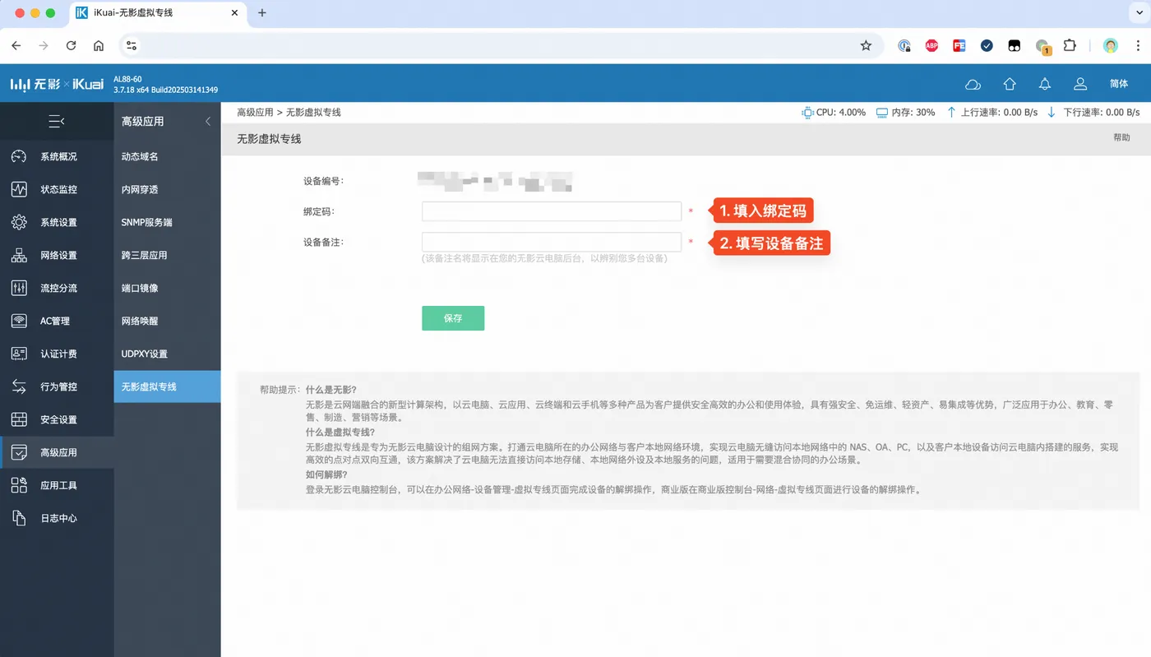
Task: Close the iKuai-无影虚拟专线 tab
Action: 234,13
